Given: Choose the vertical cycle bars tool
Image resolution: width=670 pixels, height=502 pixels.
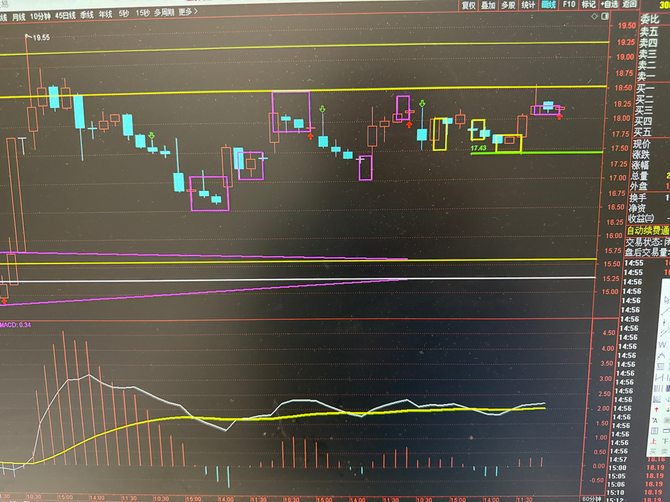Looking at the screenshot, I should [x=658, y=388].
